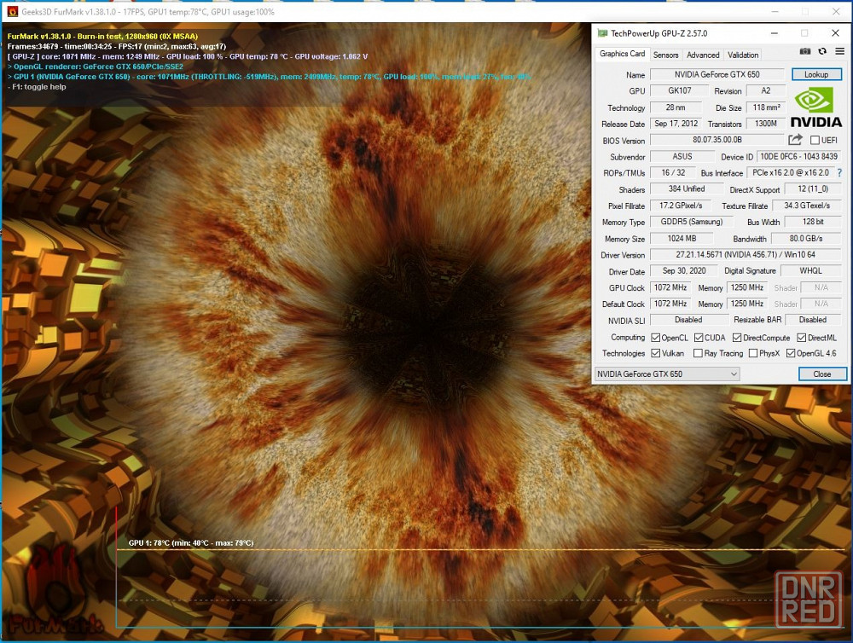This screenshot has width=853, height=643.
Task: Click the GPU-Z refresh icon
Action: (822, 52)
